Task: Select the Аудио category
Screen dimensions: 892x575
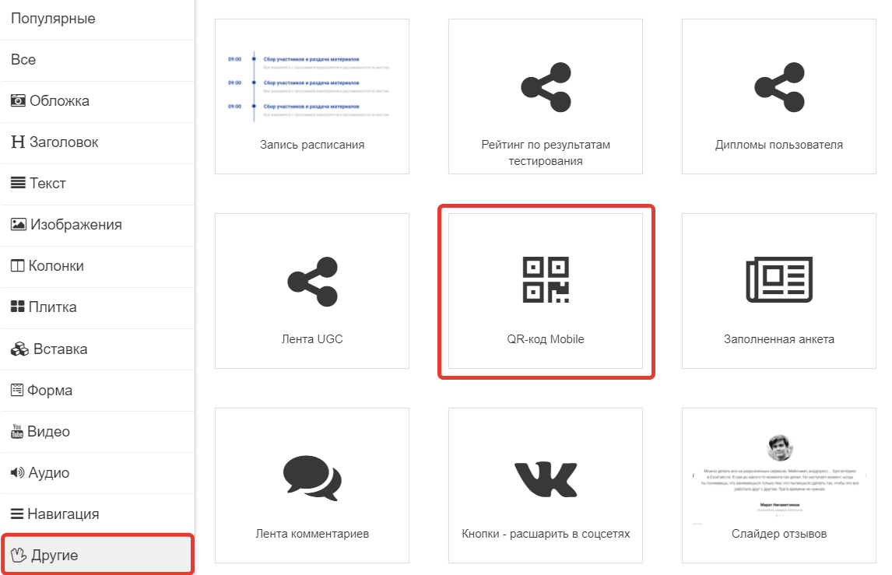Action: 98,472
